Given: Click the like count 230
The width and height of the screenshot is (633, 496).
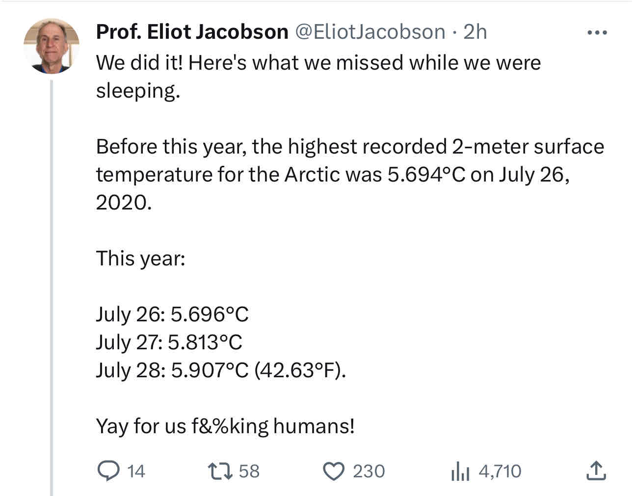Looking at the screenshot, I should pos(369,471).
